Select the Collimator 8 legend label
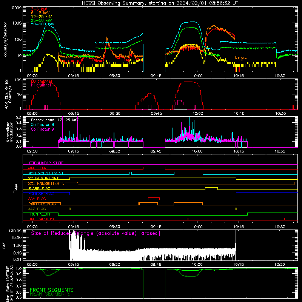Image resolution: width=302 pixels, height=302 pixels. pos(42,125)
